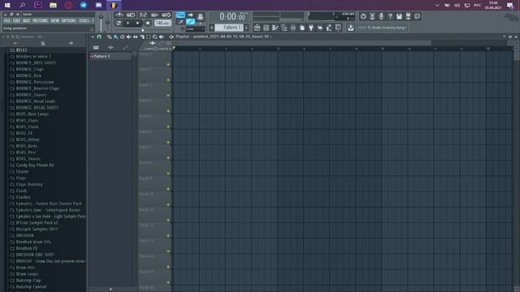This screenshot has width=520, height=292.
Task: Click the metronome icon in transport panel
Action: (x=119, y=15)
